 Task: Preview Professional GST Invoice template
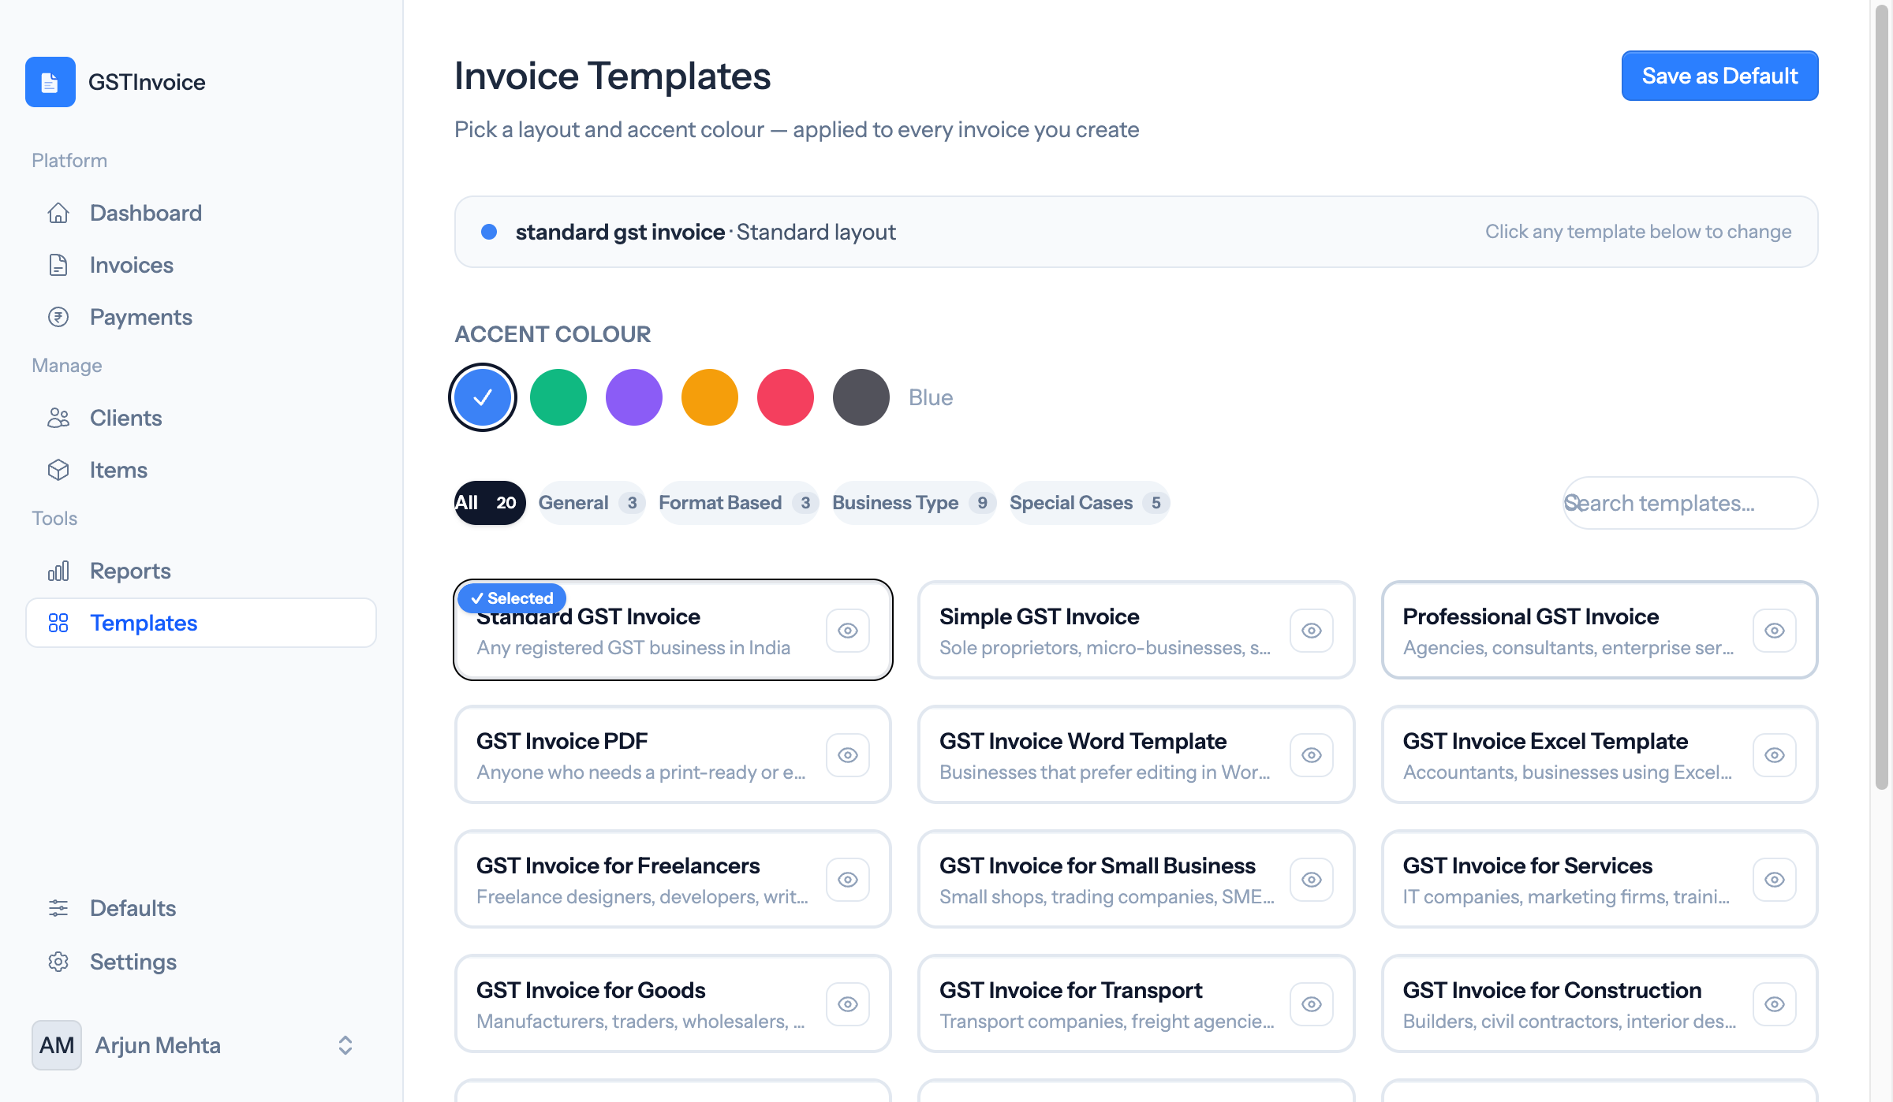(1775, 631)
